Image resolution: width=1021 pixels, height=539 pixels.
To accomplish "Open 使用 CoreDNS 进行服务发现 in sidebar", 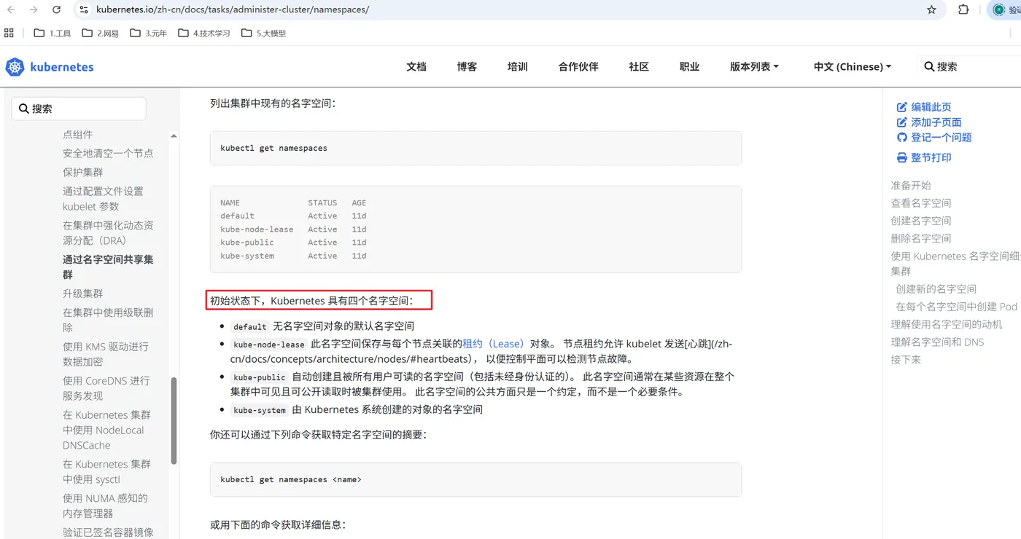I will [106, 388].
